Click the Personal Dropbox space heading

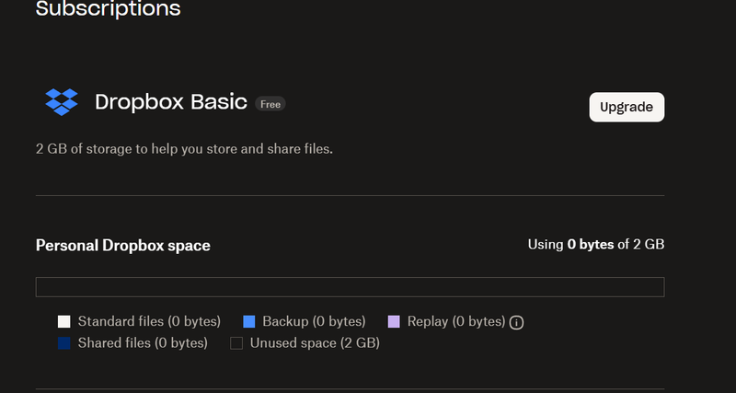click(x=122, y=246)
